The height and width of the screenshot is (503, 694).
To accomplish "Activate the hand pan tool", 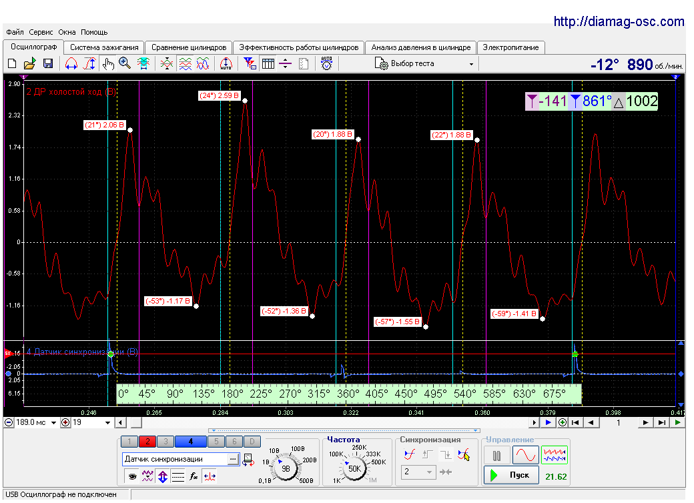I will [x=107, y=63].
